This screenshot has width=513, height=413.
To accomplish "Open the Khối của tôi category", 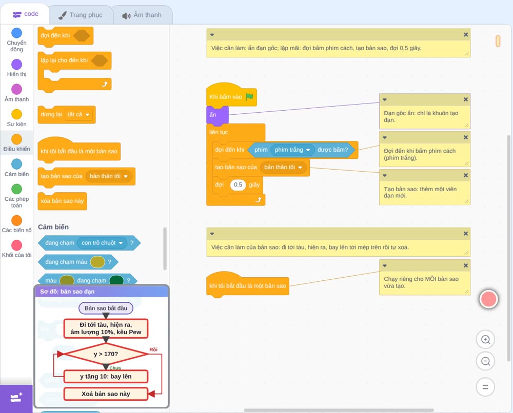I will click(x=16, y=249).
